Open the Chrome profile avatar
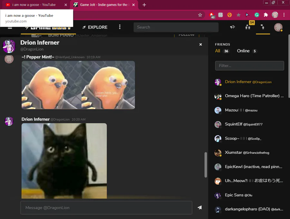This screenshot has width=290, height=219. pyautogui.click(x=275, y=15)
